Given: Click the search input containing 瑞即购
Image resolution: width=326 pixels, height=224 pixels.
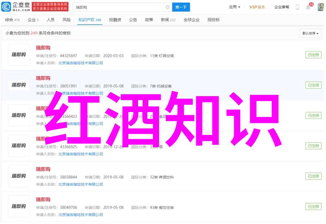Looking at the screenshot, I should [122, 7].
